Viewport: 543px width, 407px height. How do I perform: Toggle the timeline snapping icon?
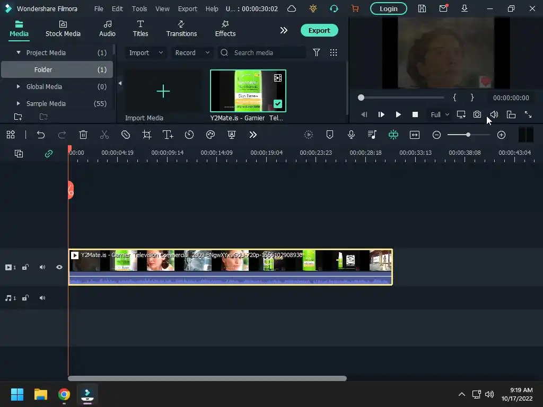coord(393,135)
